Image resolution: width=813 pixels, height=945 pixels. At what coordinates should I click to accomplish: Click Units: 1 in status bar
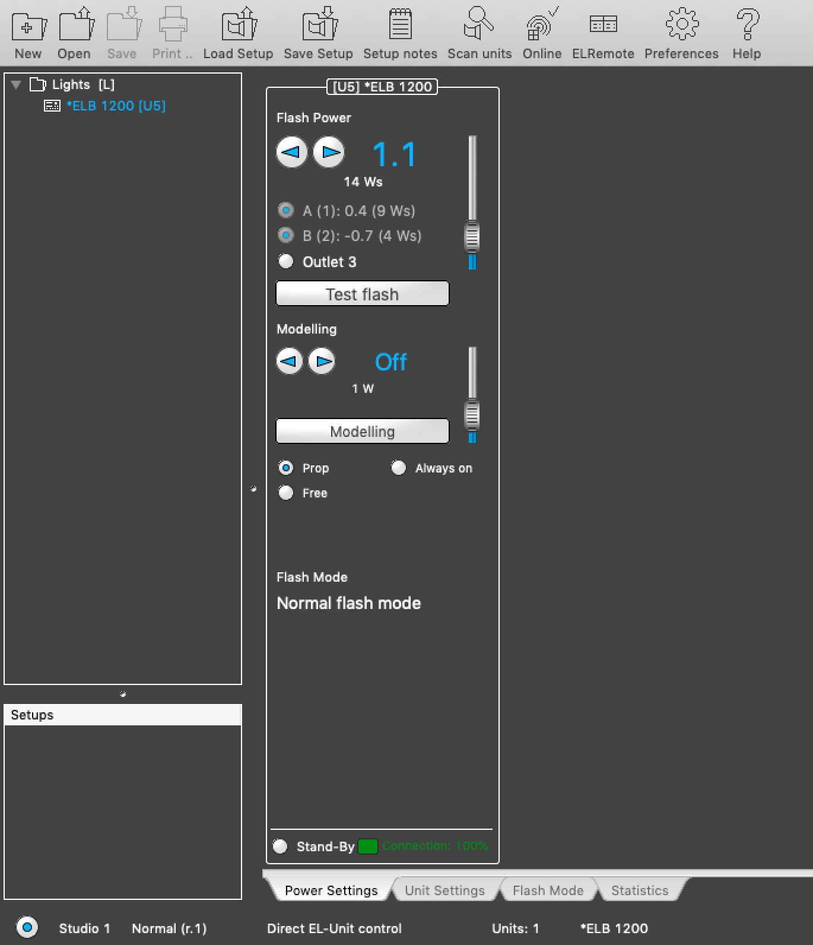(x=515, y=928)
